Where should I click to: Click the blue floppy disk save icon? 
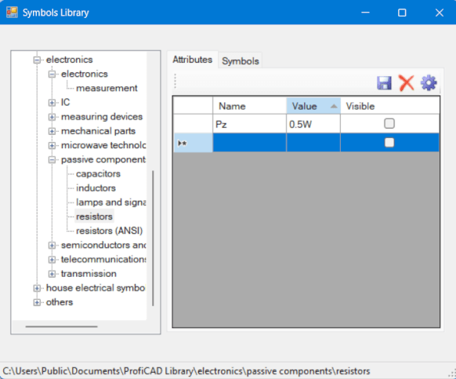point(384,83)
